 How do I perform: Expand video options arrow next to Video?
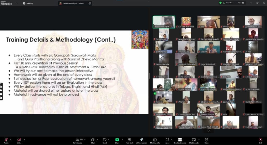(25, 139)
